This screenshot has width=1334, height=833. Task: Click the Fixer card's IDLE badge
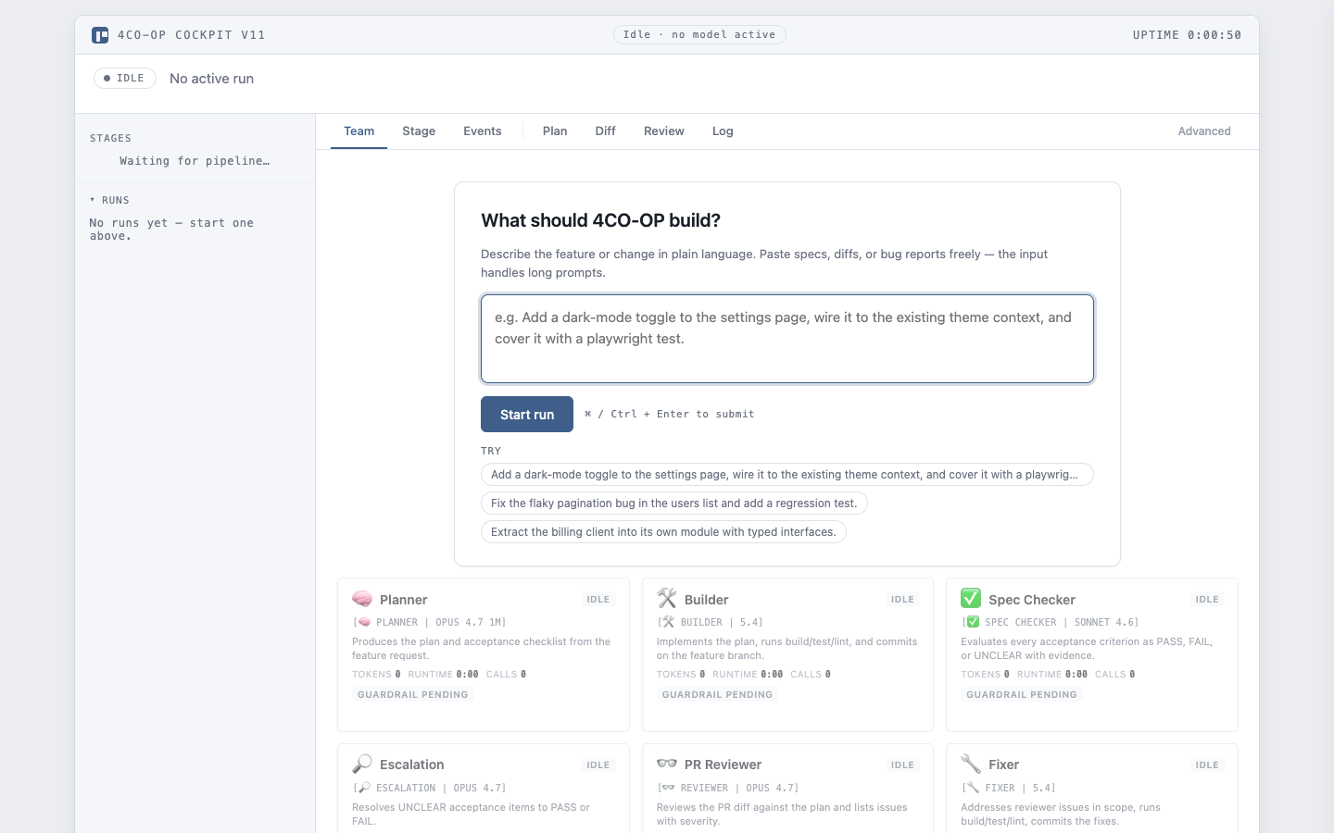pyautogui.click(x=1207, y=765)
